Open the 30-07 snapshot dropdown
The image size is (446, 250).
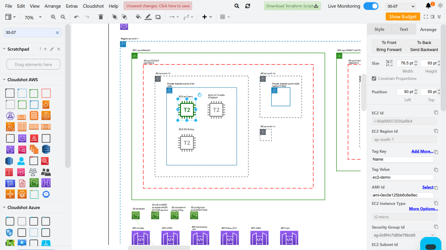[x=401, y=6]
